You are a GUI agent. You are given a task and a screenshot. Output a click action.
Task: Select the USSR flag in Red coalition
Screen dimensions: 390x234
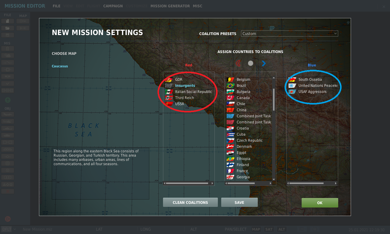169,104
